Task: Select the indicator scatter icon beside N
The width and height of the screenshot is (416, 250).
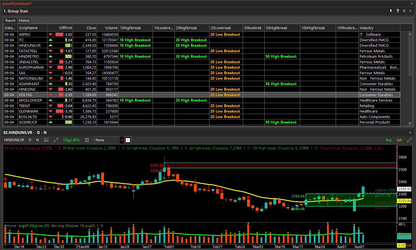Action: (x=46, y=140)
